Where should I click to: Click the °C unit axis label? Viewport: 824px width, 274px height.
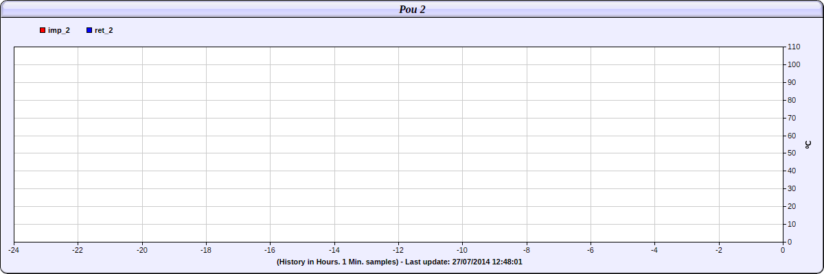point(808,144)
